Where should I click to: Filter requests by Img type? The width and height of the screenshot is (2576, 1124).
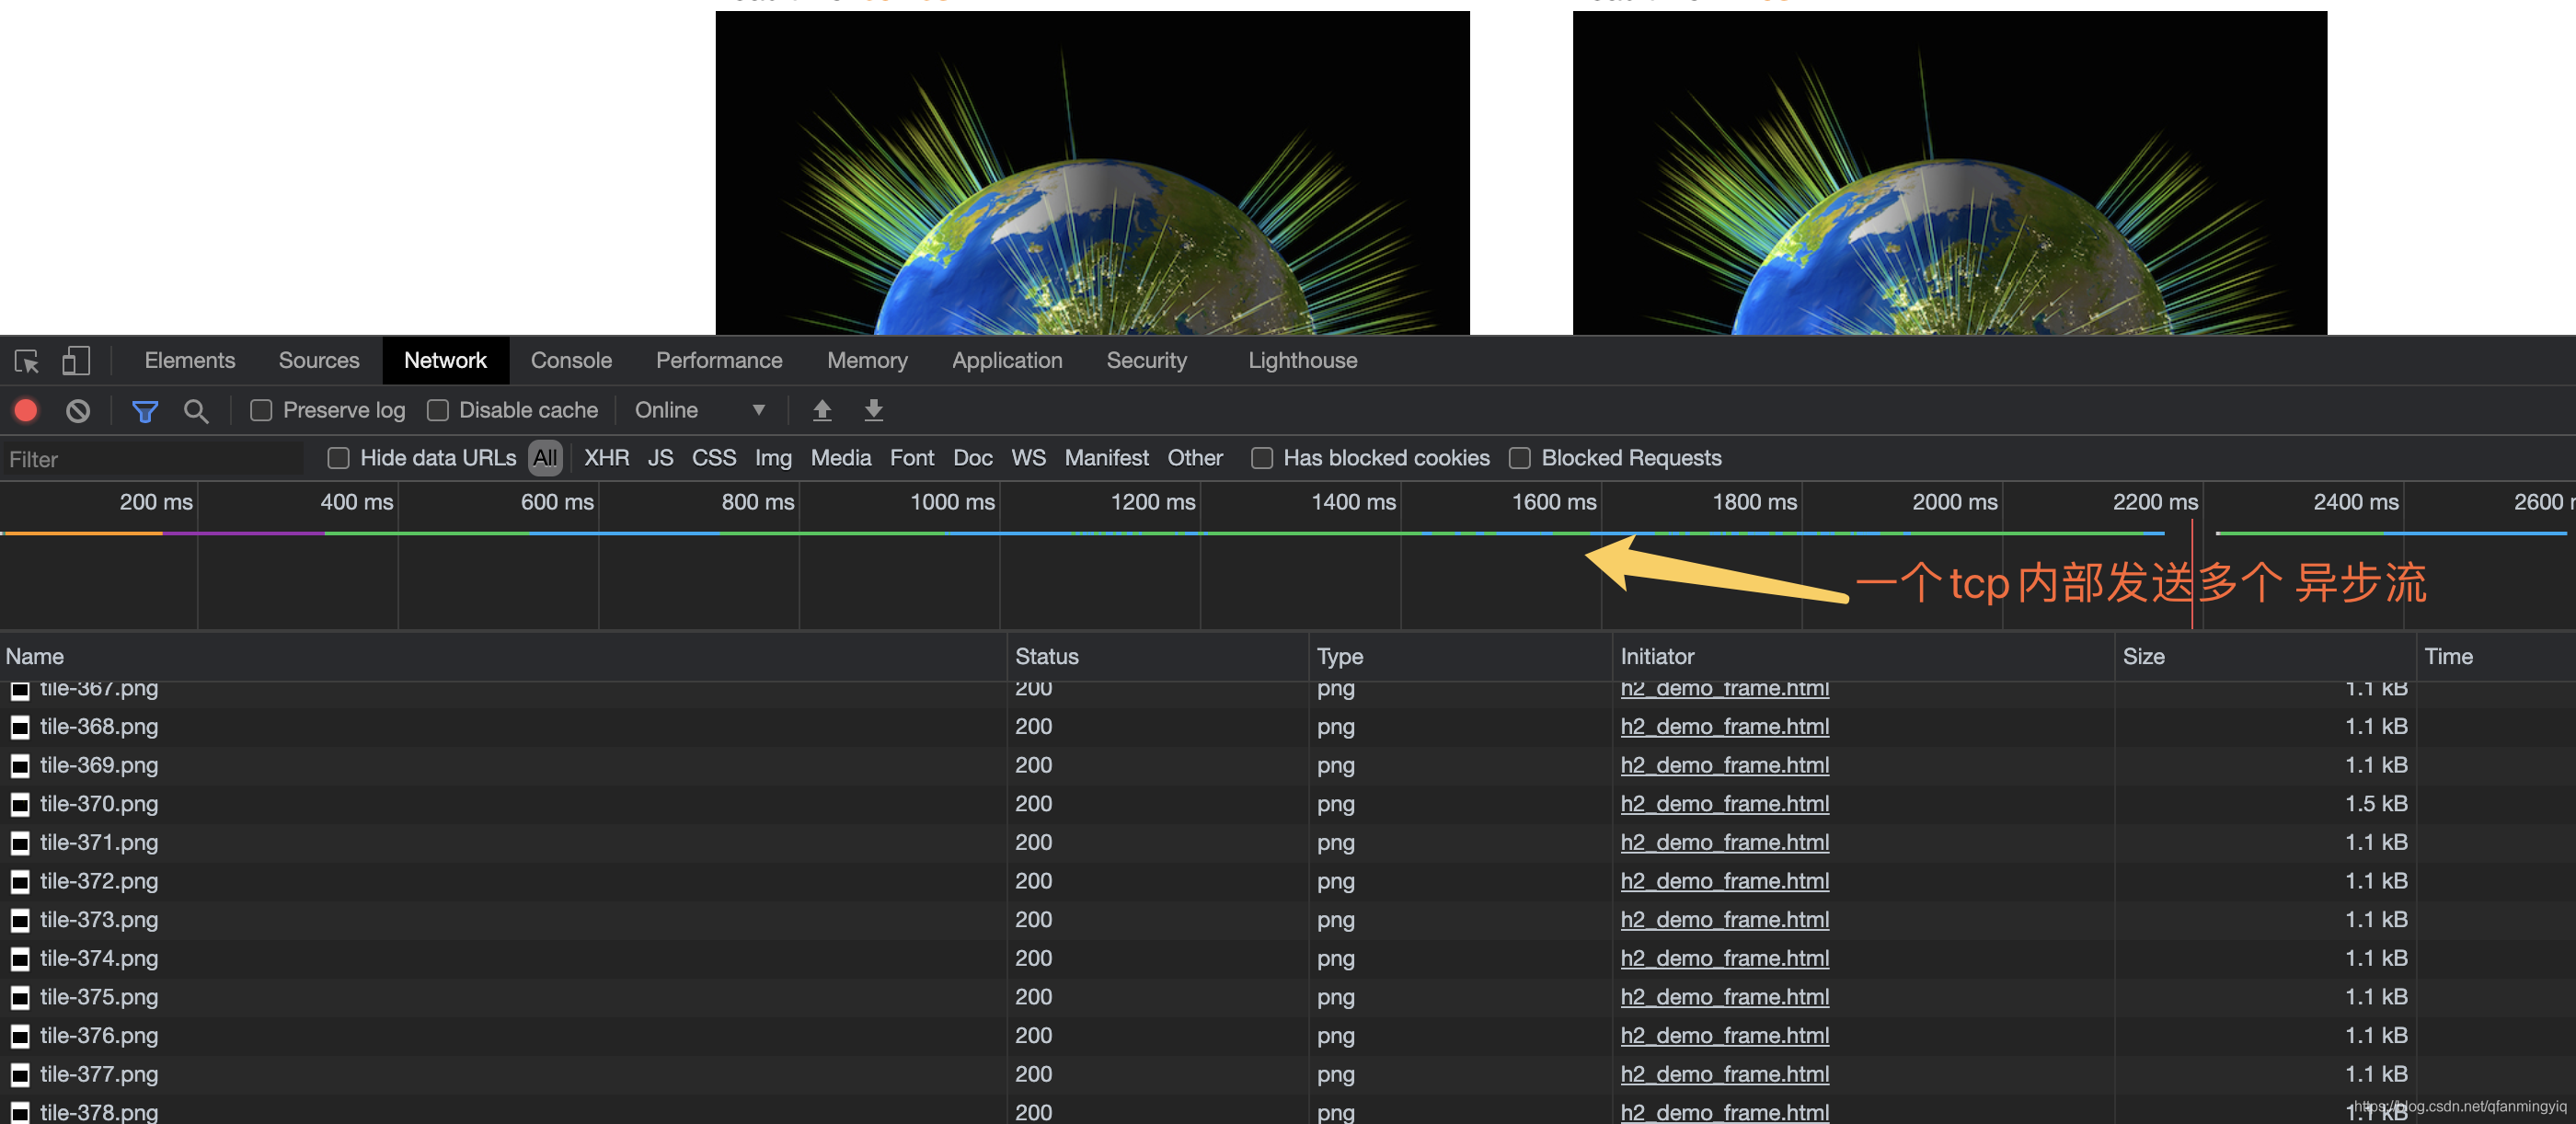coord(772,458)
